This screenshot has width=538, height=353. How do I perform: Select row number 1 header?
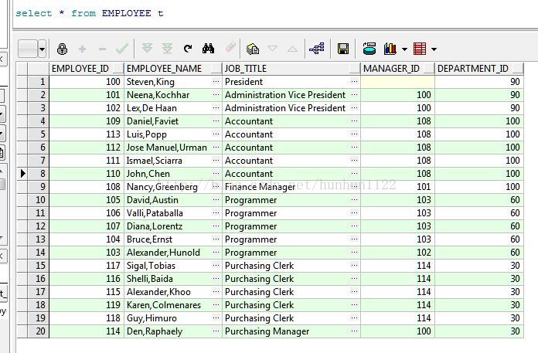coord(39,82)
